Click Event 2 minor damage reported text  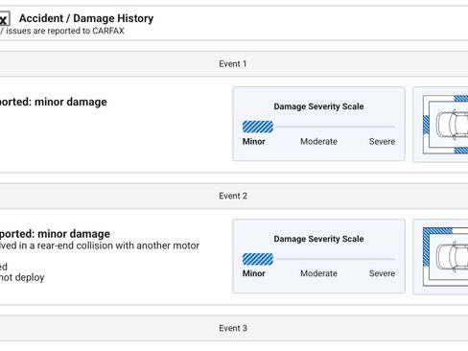point(55,234)
